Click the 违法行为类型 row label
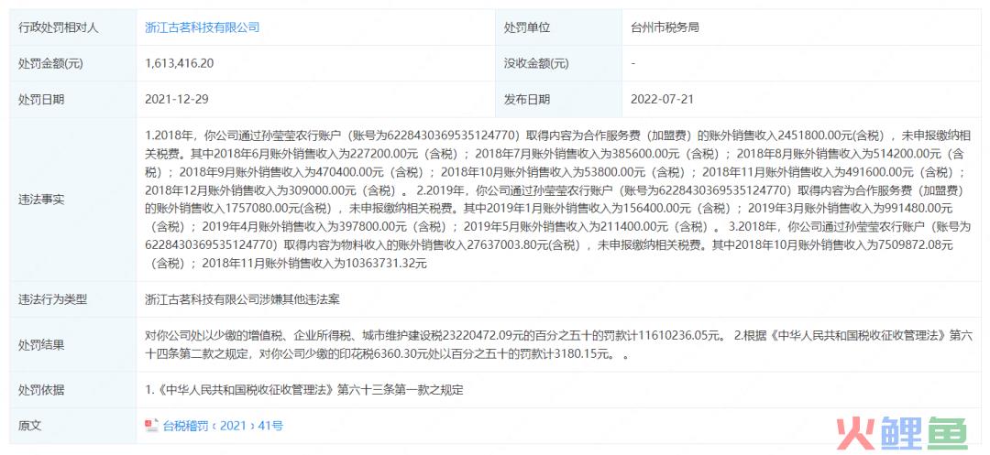Viewport: 990px width, 455px height. tap(53, 300)
